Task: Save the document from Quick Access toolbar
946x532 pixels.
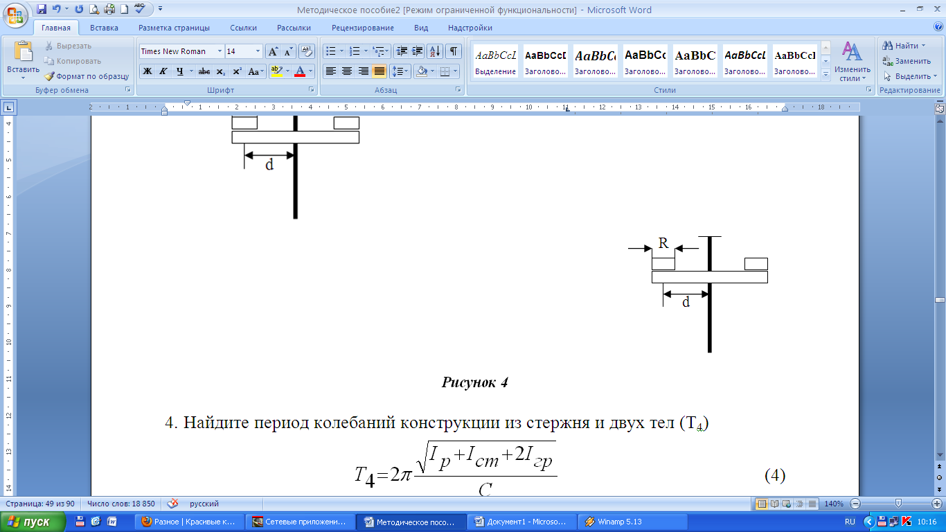Action: point(42,10)
